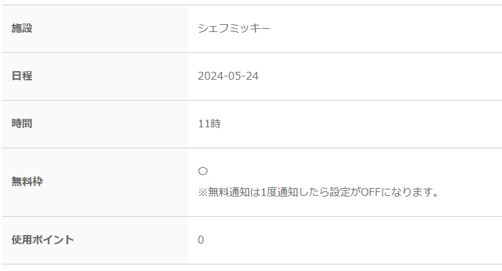Click the time value 11時
Screen dimensions: 502x271
210,123
